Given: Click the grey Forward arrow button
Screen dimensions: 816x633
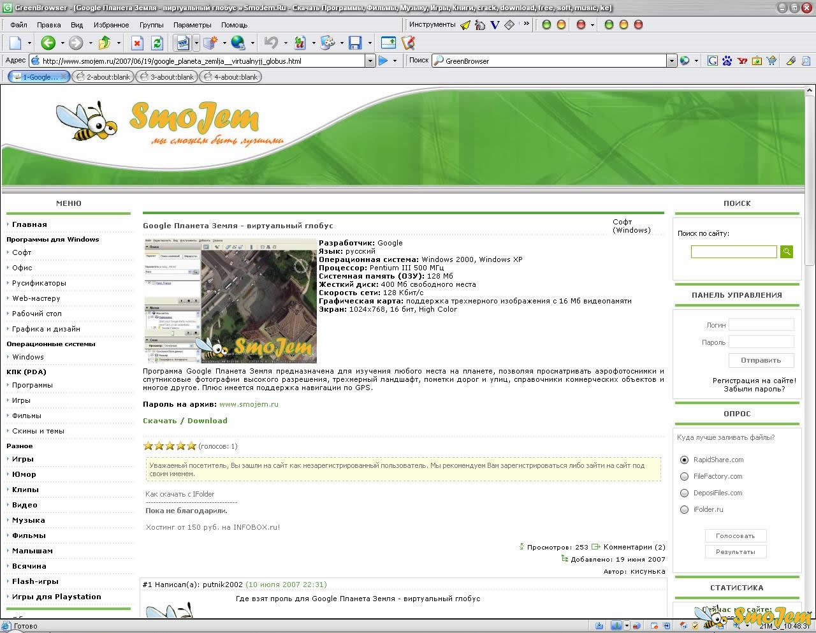Looking at the screenshot, I should click(x=76, y=43).
